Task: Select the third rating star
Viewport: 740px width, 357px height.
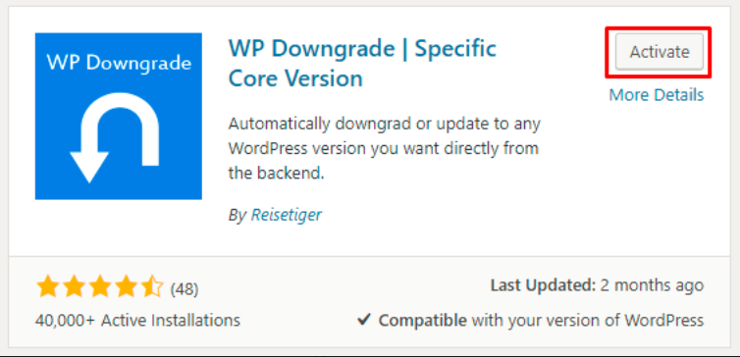Action: (99, 287)
